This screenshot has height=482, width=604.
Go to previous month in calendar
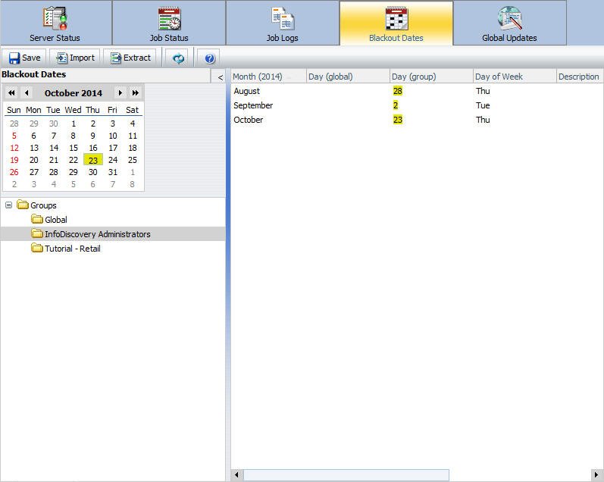(x=27, y=93)
